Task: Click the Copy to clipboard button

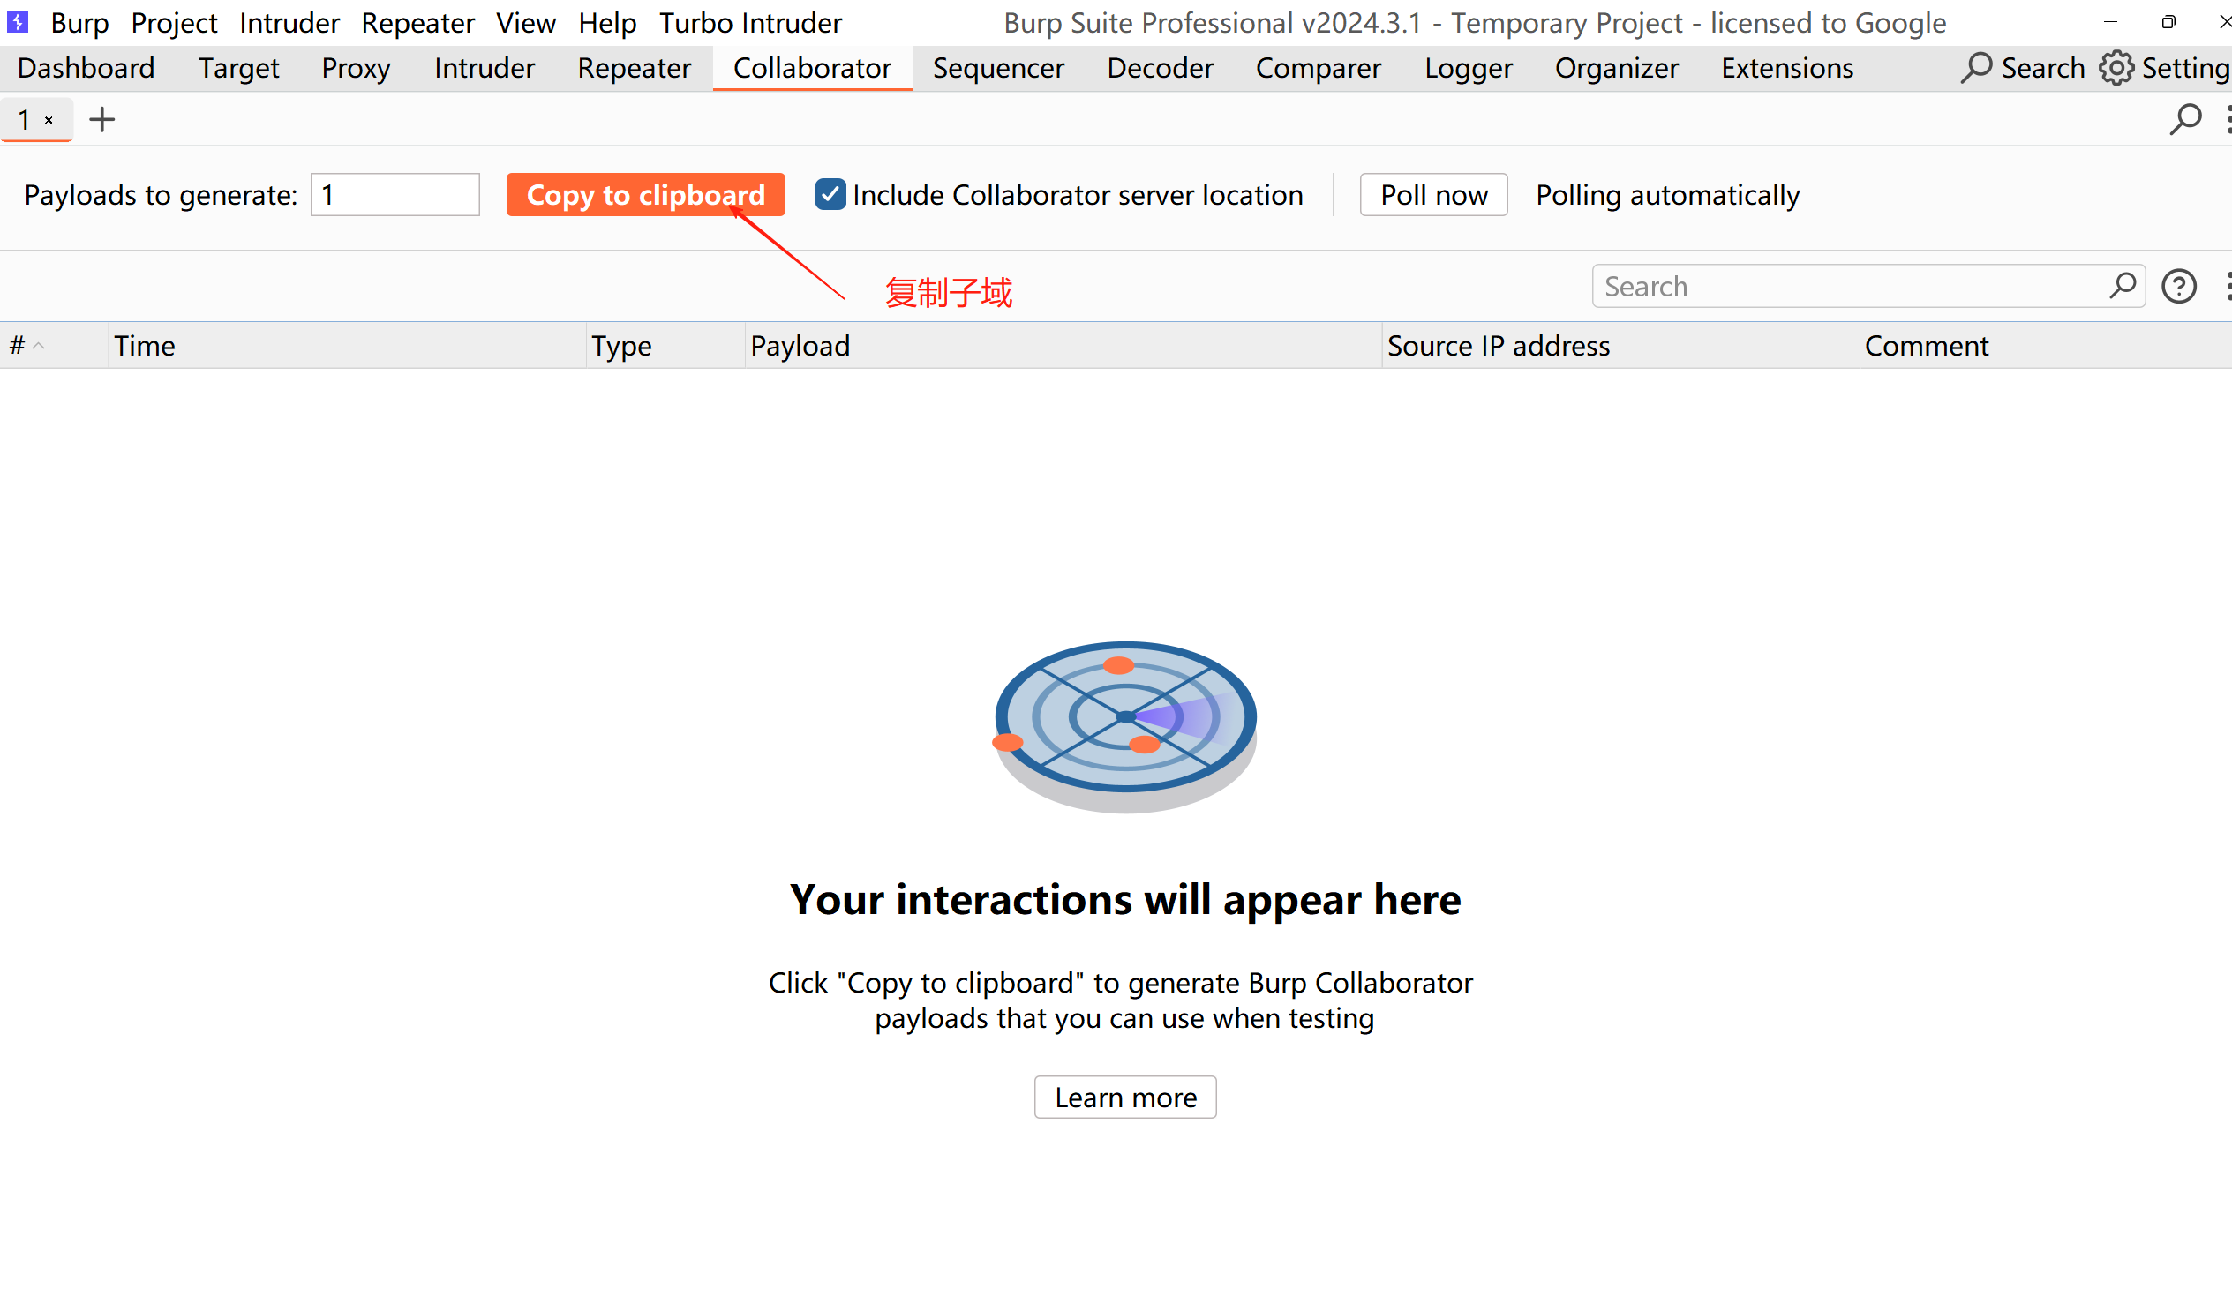Action: click(645, 194)
